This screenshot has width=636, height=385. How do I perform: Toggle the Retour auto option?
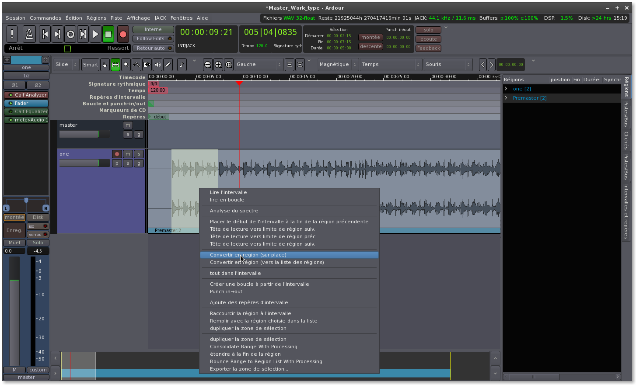[153, 49]
